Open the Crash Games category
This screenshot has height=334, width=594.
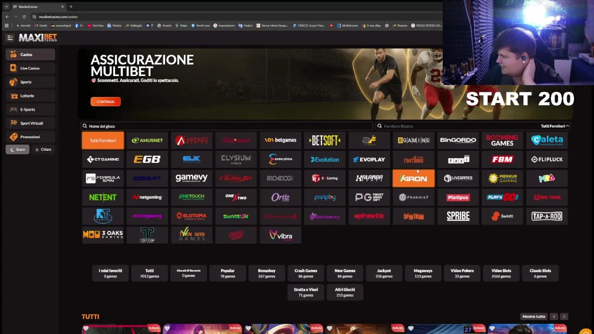point(306,273)
